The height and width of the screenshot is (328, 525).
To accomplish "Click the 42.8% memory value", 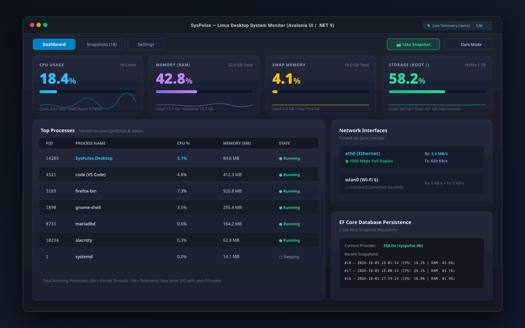I will 174,79.
